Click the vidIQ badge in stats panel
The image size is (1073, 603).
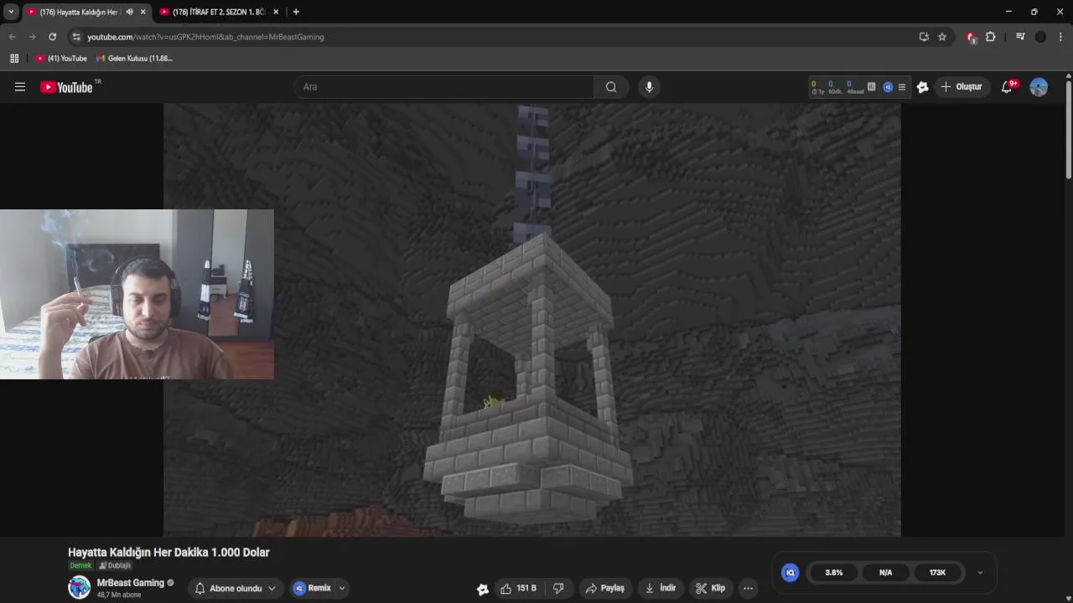coord(790,573)
